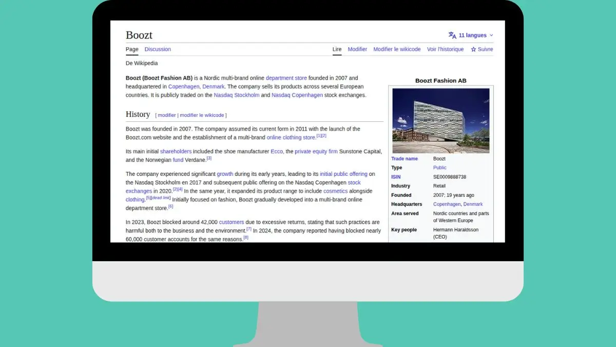Click the 2007; 19 years ago value
The width and height of the screenshot is (616, 347).
pyautogui.click(x=454, y=195)
